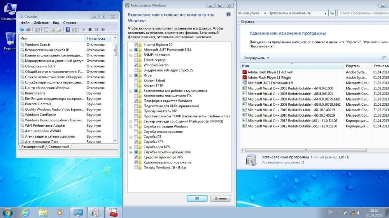
Task: Enable the Telnet-сервер checkbox
Action: click(136, 60)
